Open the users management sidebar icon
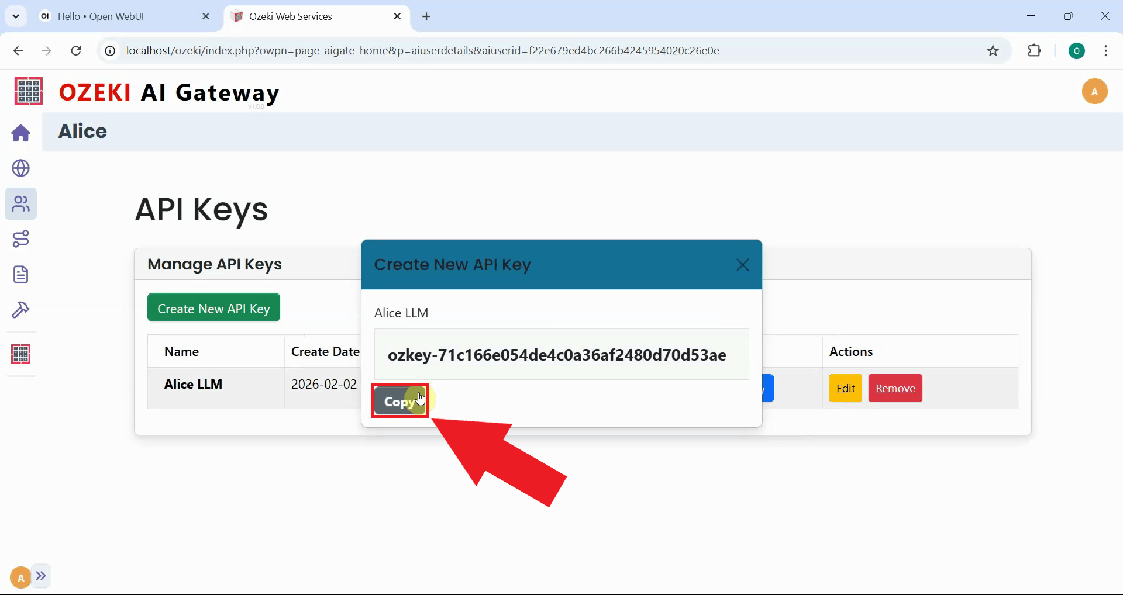This screenshot has height=595, width=1123. [20, 204]
